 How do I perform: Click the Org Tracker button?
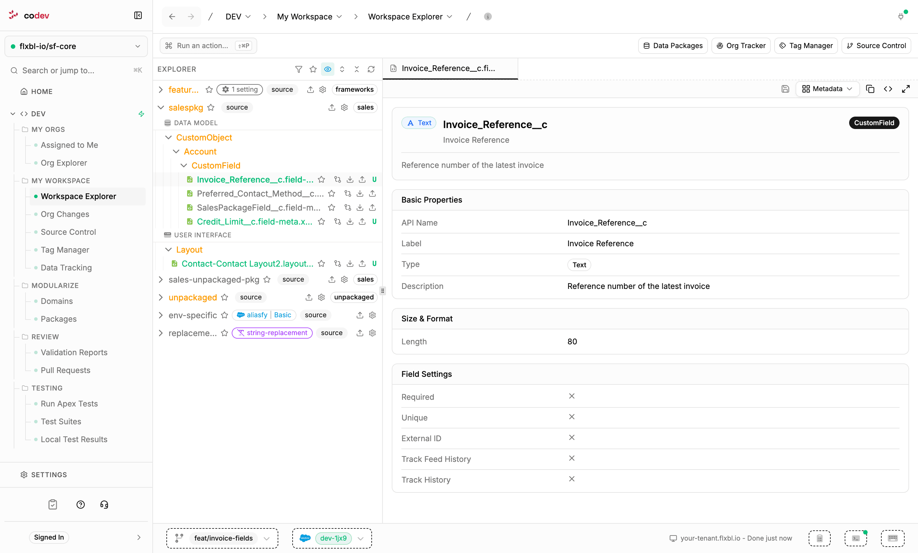click(741, 46)
